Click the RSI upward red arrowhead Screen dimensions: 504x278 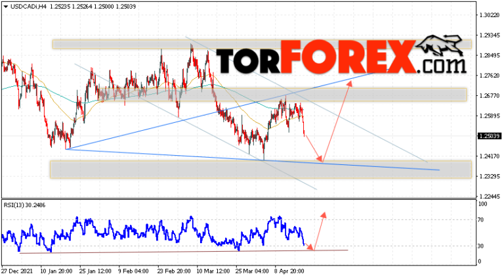(324, 215)
